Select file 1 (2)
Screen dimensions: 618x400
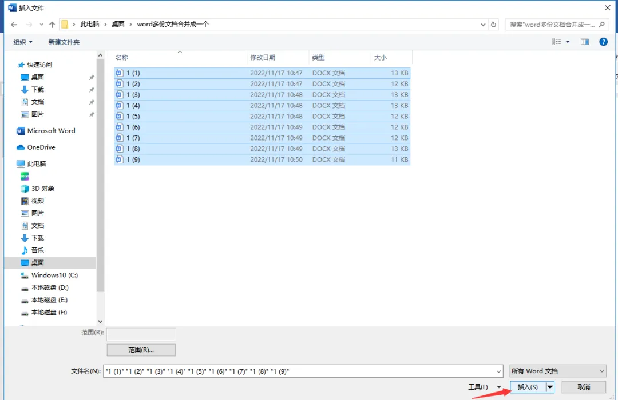(x=262, y=84)
